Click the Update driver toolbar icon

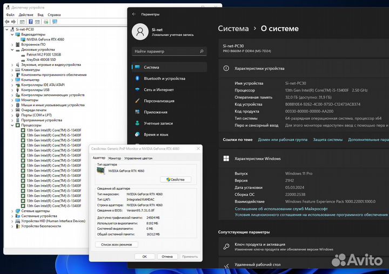pos(46,22)
